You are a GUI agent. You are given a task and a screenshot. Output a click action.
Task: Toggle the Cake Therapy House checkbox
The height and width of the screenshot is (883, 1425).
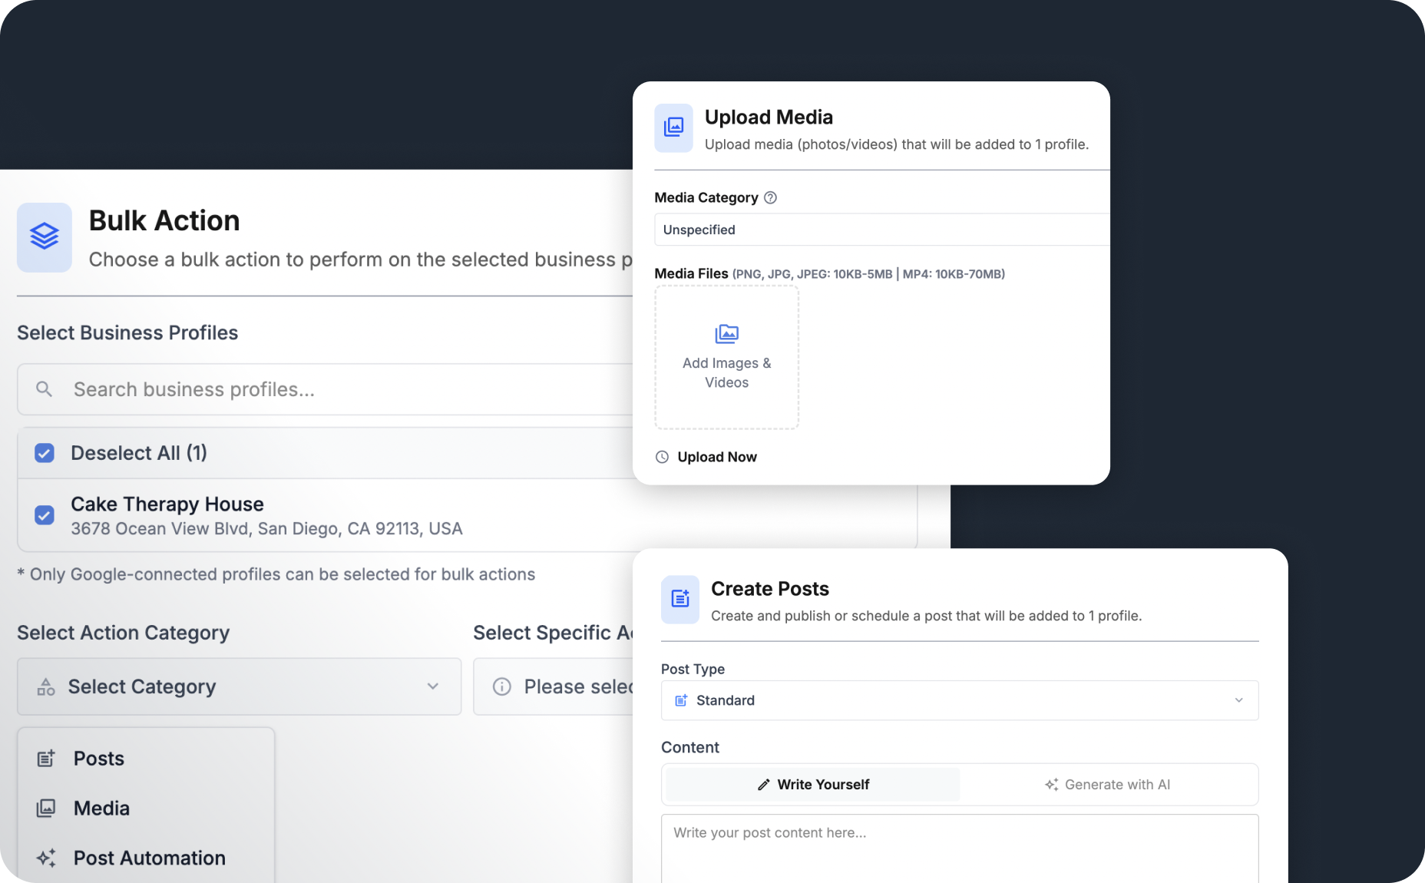[45, 515]
